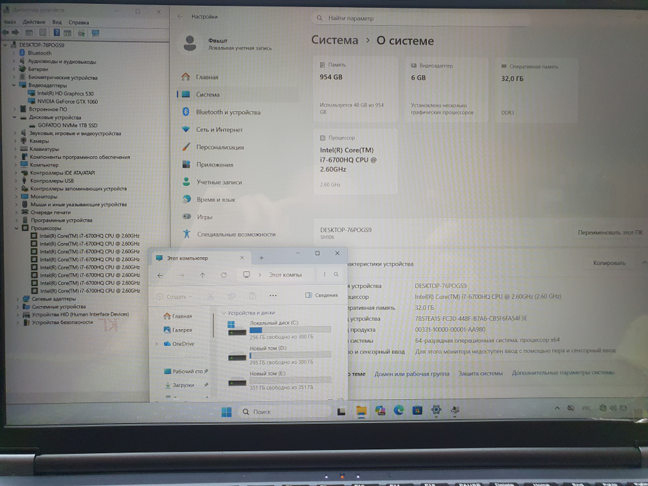Screen dimensions: 648x486
Task: Click File Explorer up arrow
Action: (202, 275)
